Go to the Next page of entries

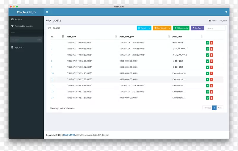[x=220, y=108]
